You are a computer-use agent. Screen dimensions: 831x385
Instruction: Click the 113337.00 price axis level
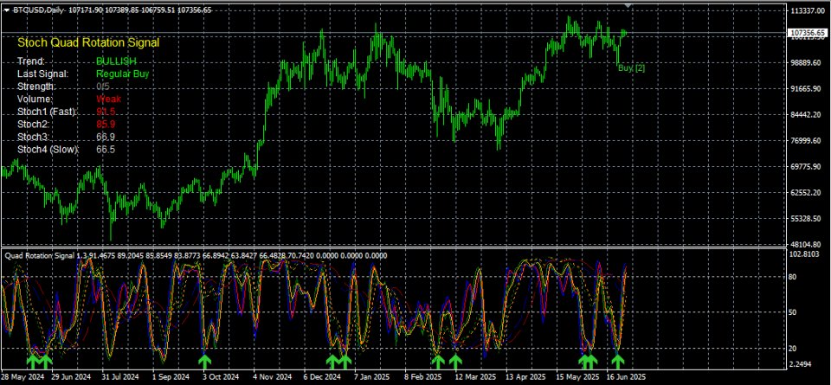pos(808,11)
